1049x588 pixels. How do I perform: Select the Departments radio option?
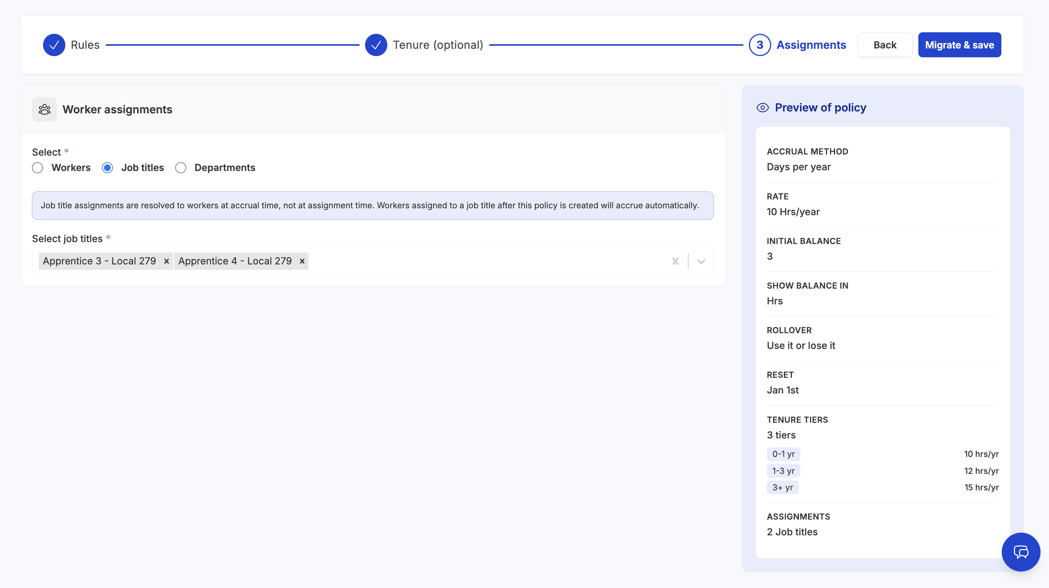click(x=181, y=168)
